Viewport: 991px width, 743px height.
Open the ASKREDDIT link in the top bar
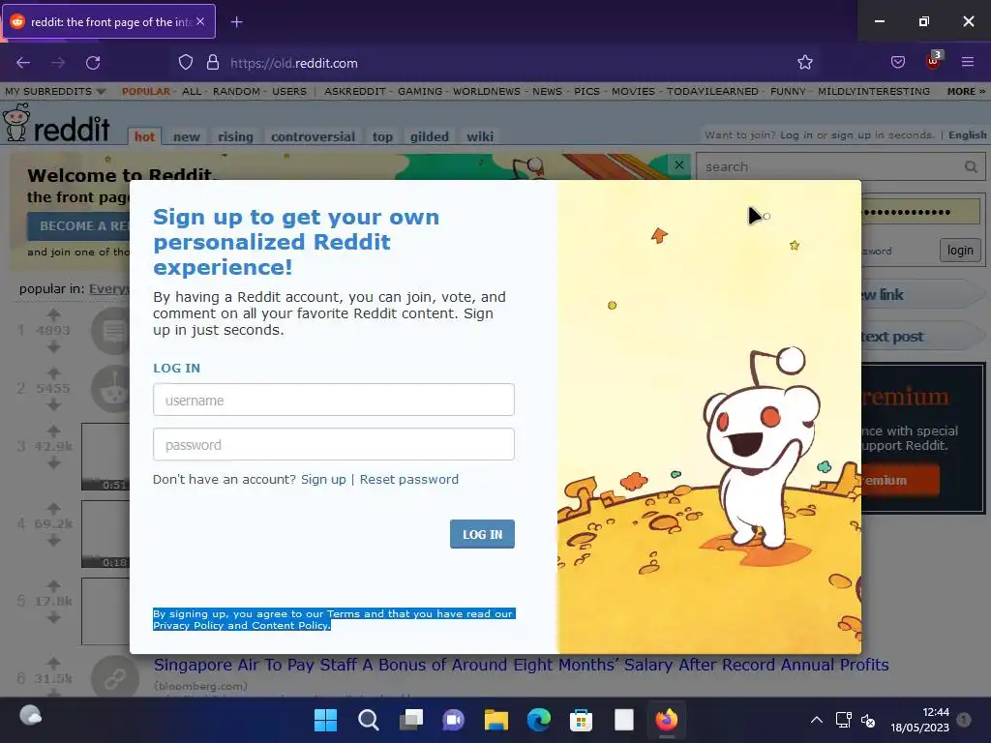pyautogui.click(x=354, y=92)
